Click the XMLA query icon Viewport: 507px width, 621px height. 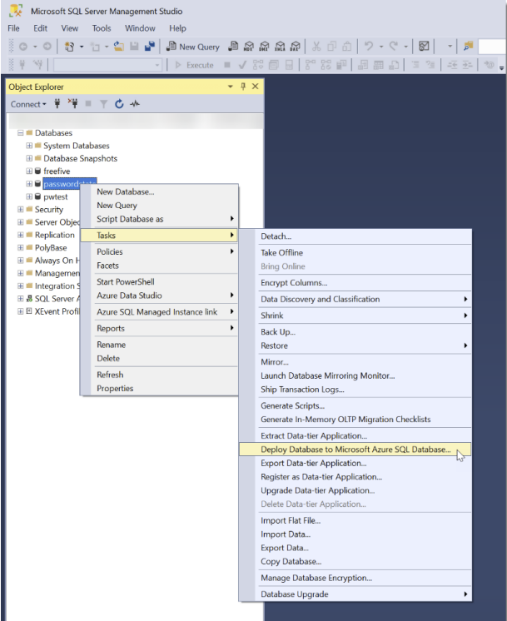[x=280, y=47]
